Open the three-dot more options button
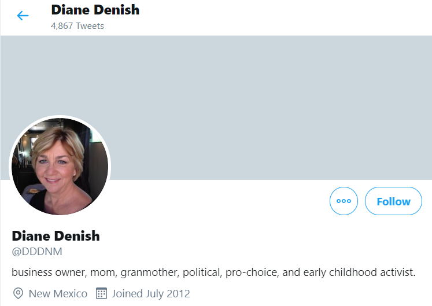Screen dimensions: 432x306 coord(344,201)
